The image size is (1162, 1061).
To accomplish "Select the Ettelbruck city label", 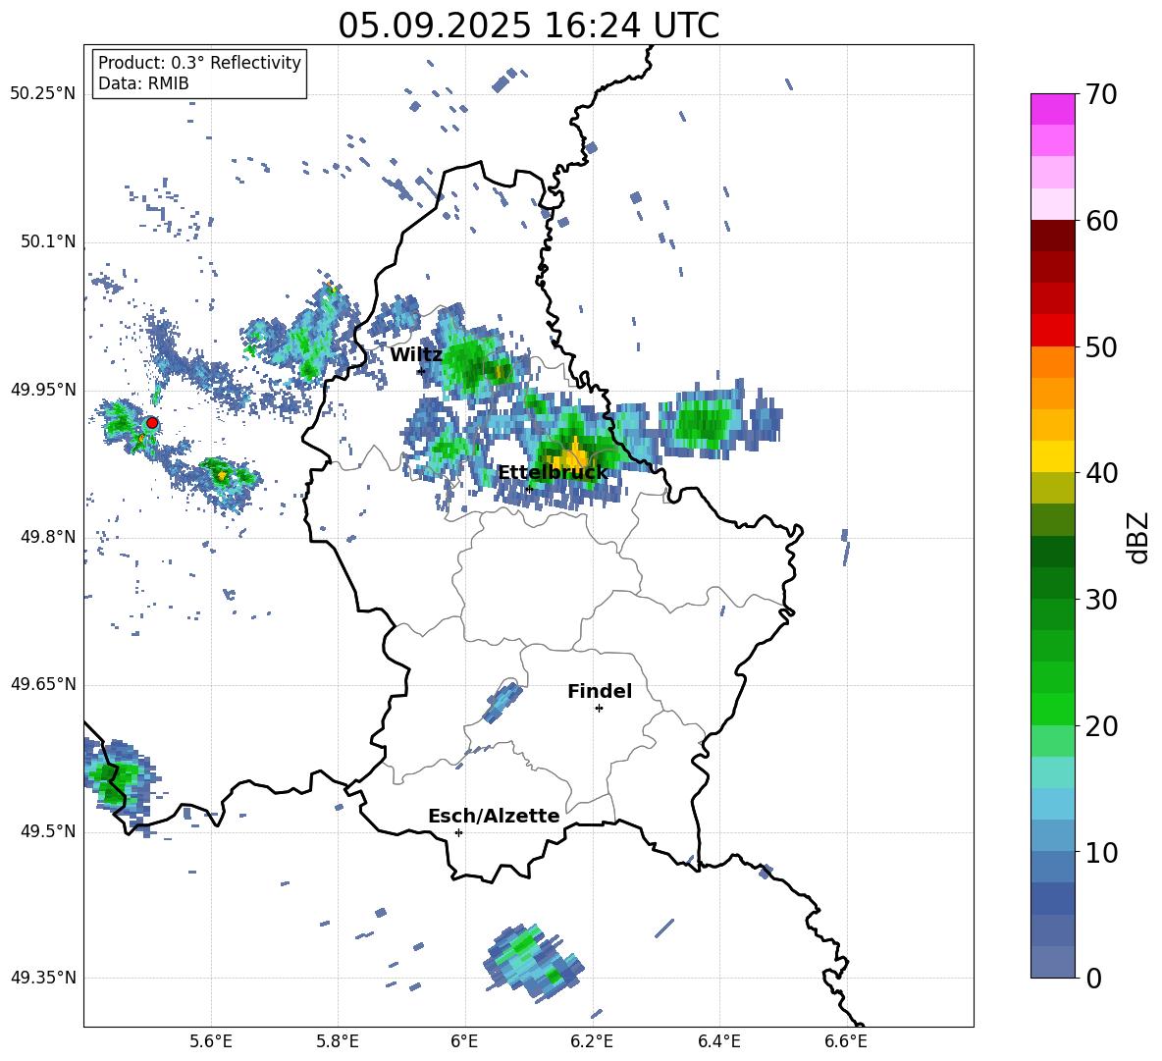I will pyautogui.click(x=553, y=473).
